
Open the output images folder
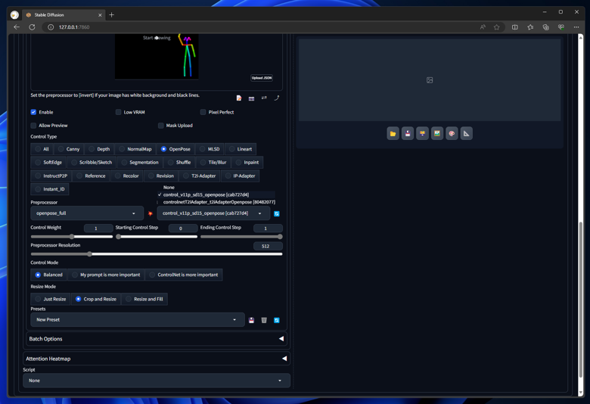pyautogui.click(x=393, y=134)
